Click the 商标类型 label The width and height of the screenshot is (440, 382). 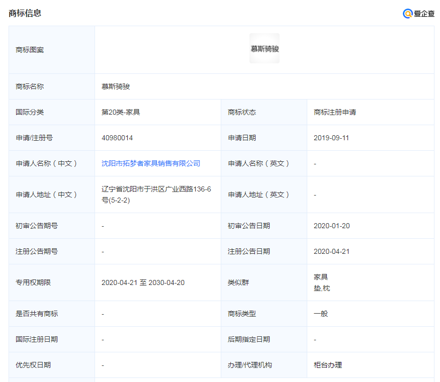[242, 314]
